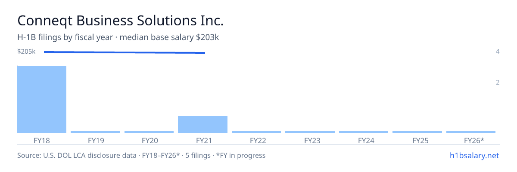This screenshot has height=172, width=517.
Task: Click the median base salary subtitle
Action: 169,37
